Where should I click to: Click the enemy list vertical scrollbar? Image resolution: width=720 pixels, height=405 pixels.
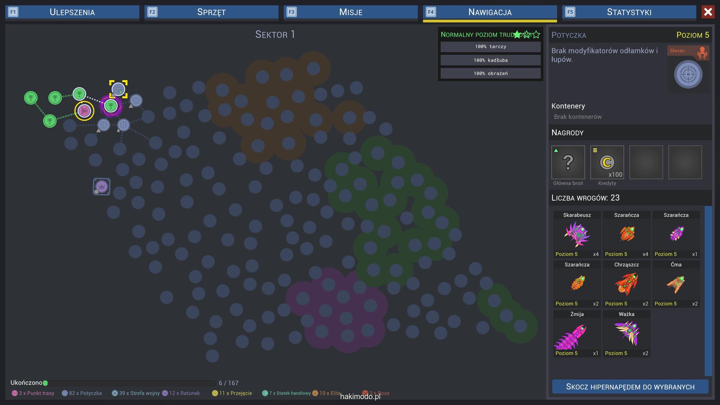[x=708, y=291]
